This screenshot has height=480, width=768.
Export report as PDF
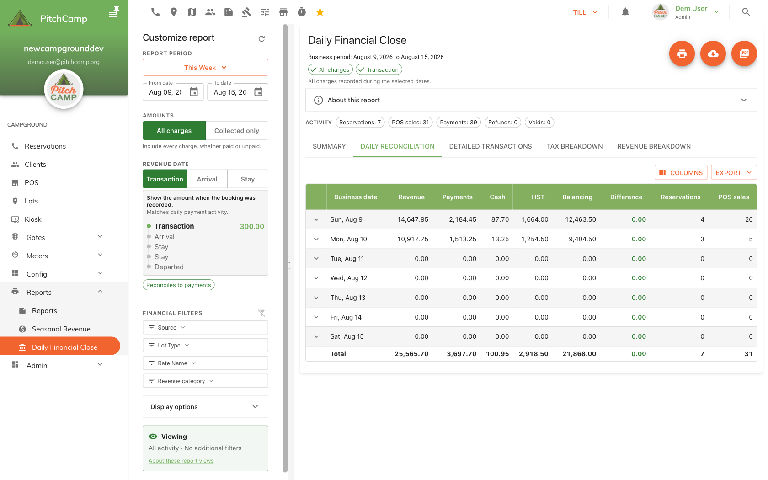744,53
